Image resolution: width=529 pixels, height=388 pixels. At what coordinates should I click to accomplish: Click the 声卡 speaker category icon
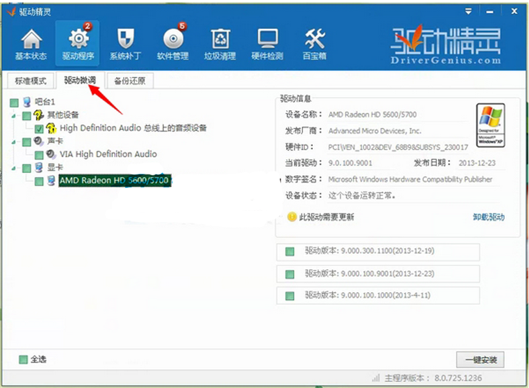click(38, 141)
